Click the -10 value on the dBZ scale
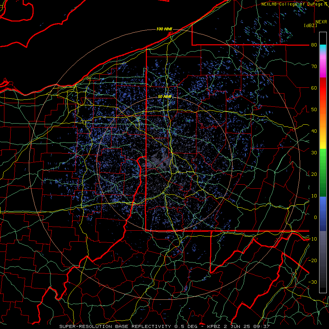This screenshot has height=329, width=329. (313, 239)
